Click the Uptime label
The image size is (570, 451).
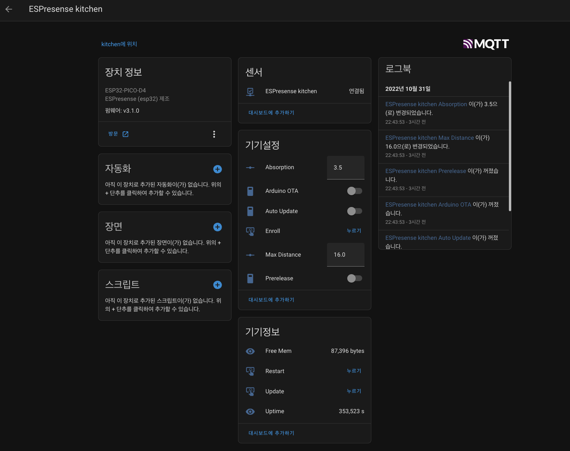pyautogui.click(x=275, y=411)
